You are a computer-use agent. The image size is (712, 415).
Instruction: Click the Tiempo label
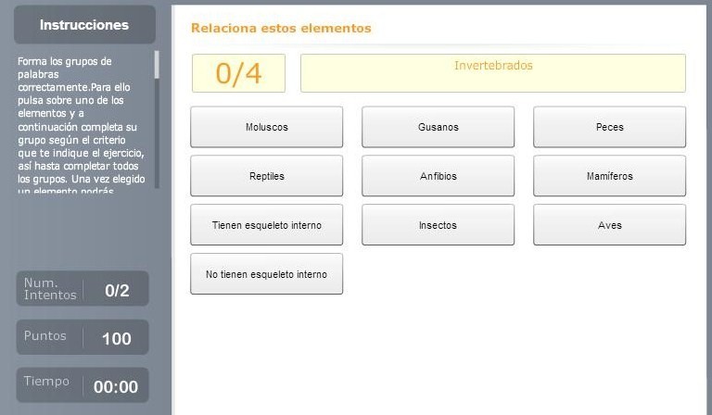(46, 382)
